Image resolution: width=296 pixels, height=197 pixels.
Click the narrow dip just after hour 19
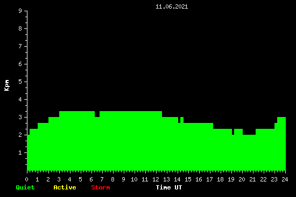233,132
